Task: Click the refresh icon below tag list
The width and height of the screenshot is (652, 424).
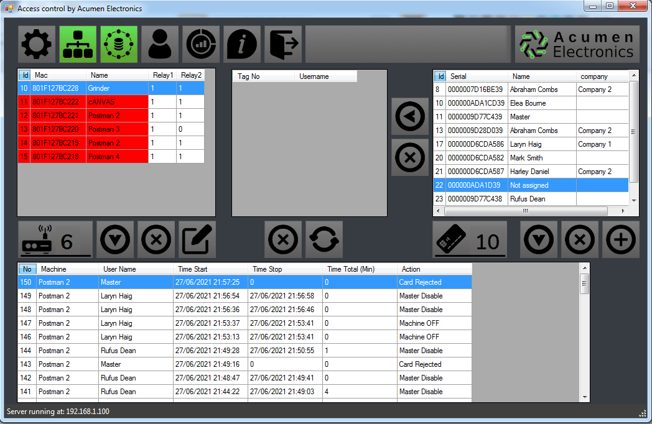Action: click(x=324, y=239)
